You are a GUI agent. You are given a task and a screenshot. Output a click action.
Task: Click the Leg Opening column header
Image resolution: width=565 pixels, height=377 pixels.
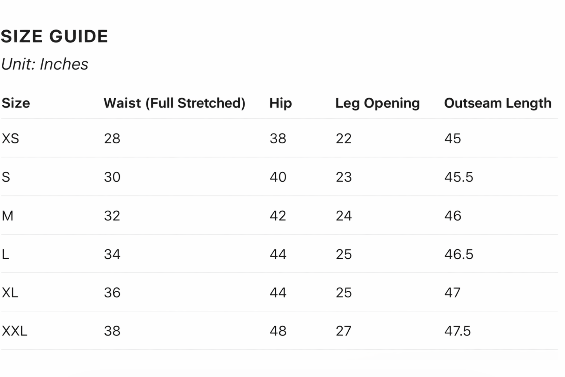[x=377, y=103]
